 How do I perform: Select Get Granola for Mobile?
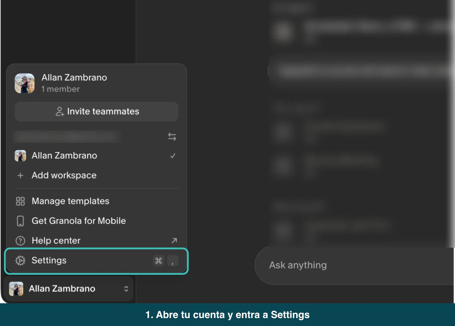tap(96, 221)
